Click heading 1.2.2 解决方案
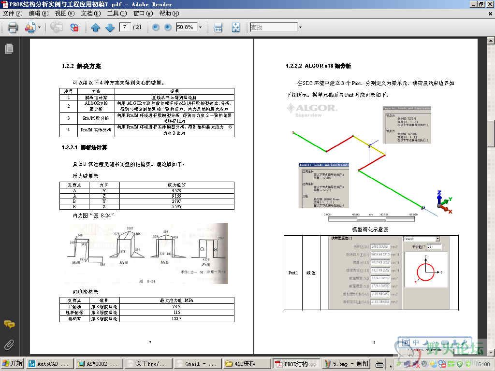 81,66
